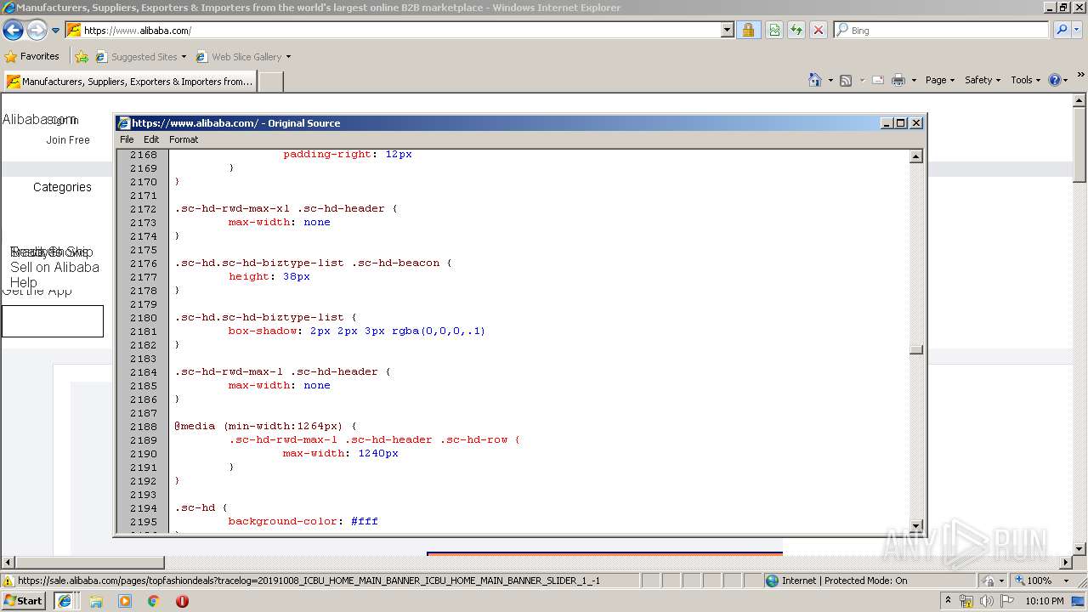Open the Favorites star button

32,56
